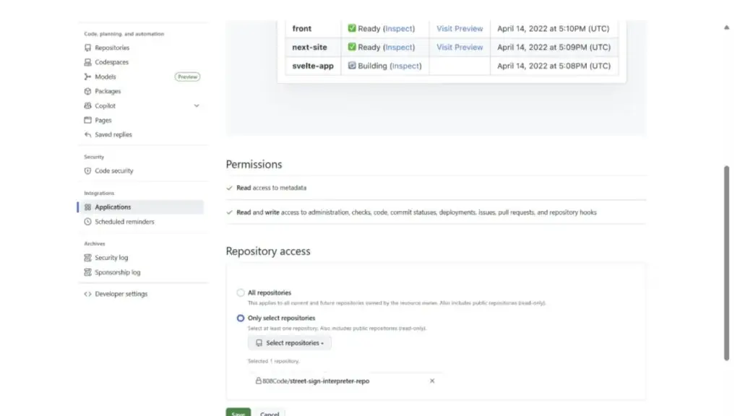Click 'April 14, 2022 at 5:08PM (UTC)' cell

554,66
